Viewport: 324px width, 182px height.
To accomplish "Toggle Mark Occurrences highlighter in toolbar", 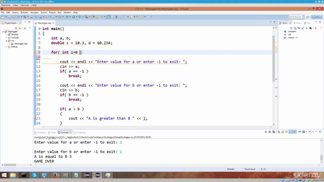I will point(109,17).
